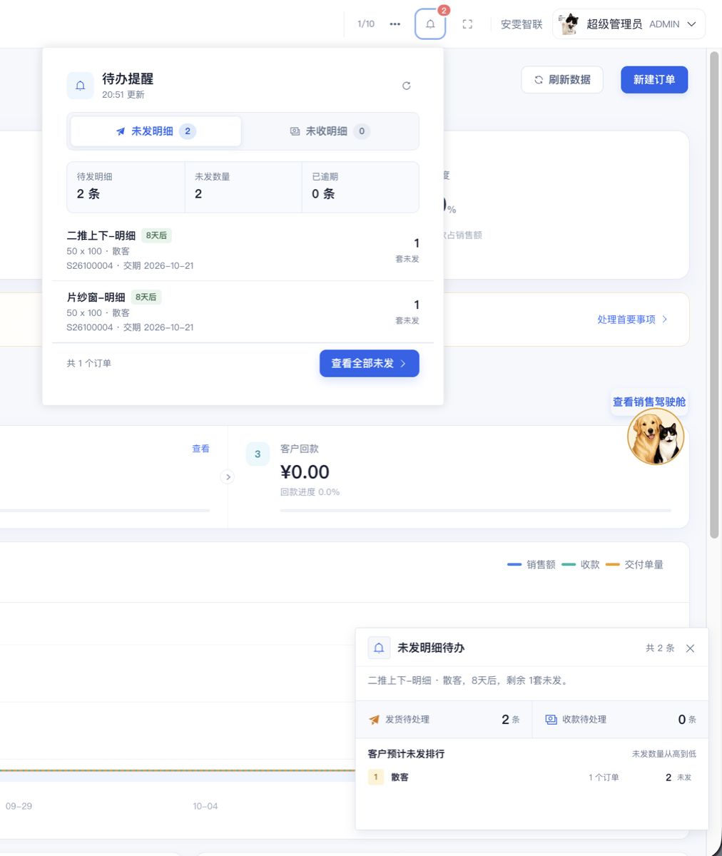
Task: Click the 二推上下-明细 · 散客 summary message
Action: tap(469, 681)
